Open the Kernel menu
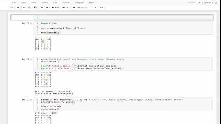Viewport: 221px width, 124px height. (x=66, y=3)
